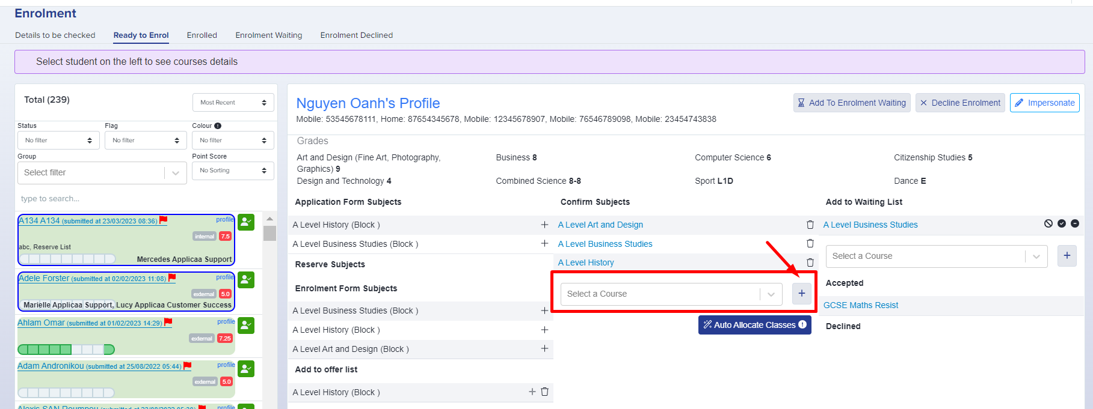
Task: Click Ahlam Omar's green progress bar
Action: click(66, 350)
